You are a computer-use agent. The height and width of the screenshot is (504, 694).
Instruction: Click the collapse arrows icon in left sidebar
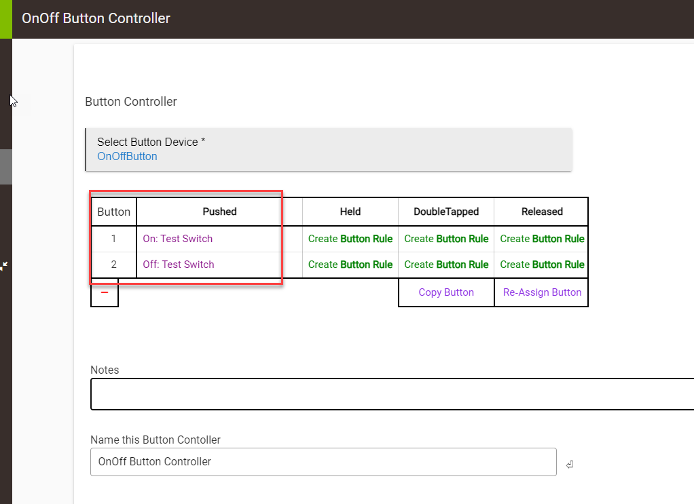tap(3, 266)
